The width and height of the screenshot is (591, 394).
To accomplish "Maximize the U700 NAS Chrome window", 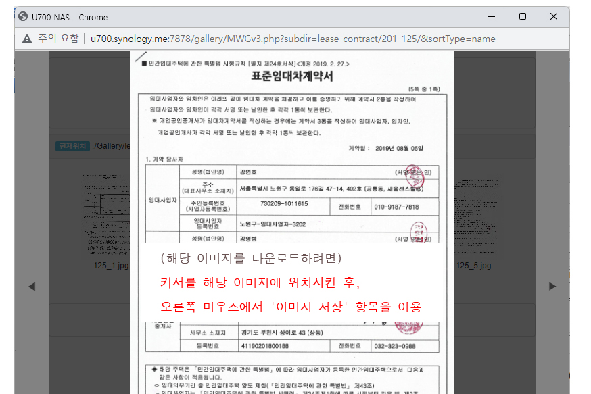I will 523,16.
